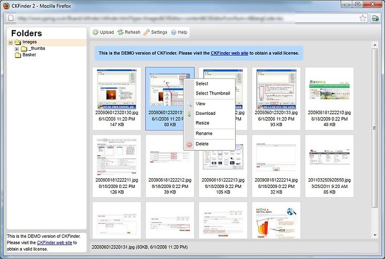Click the green Upload icon
This screenshot has width=385, height=259.
pos(96,32)
